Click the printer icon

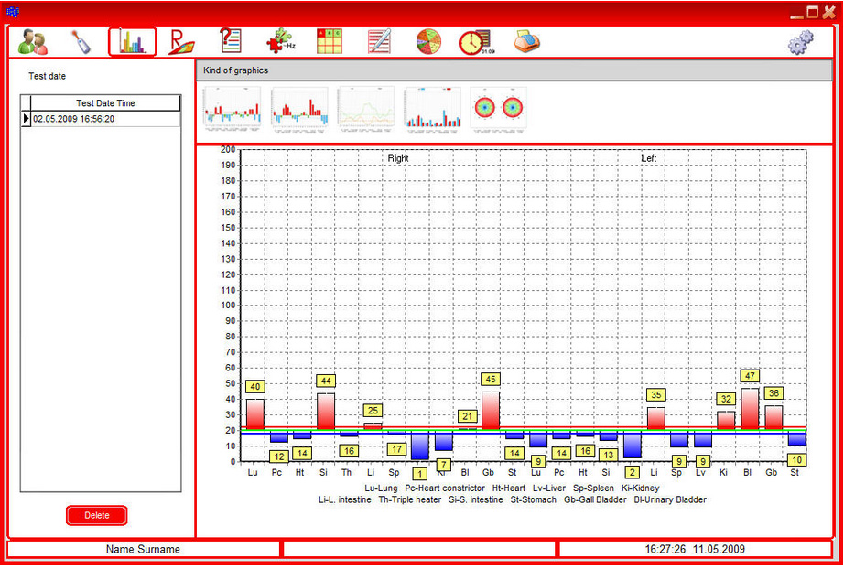[526, 42]
